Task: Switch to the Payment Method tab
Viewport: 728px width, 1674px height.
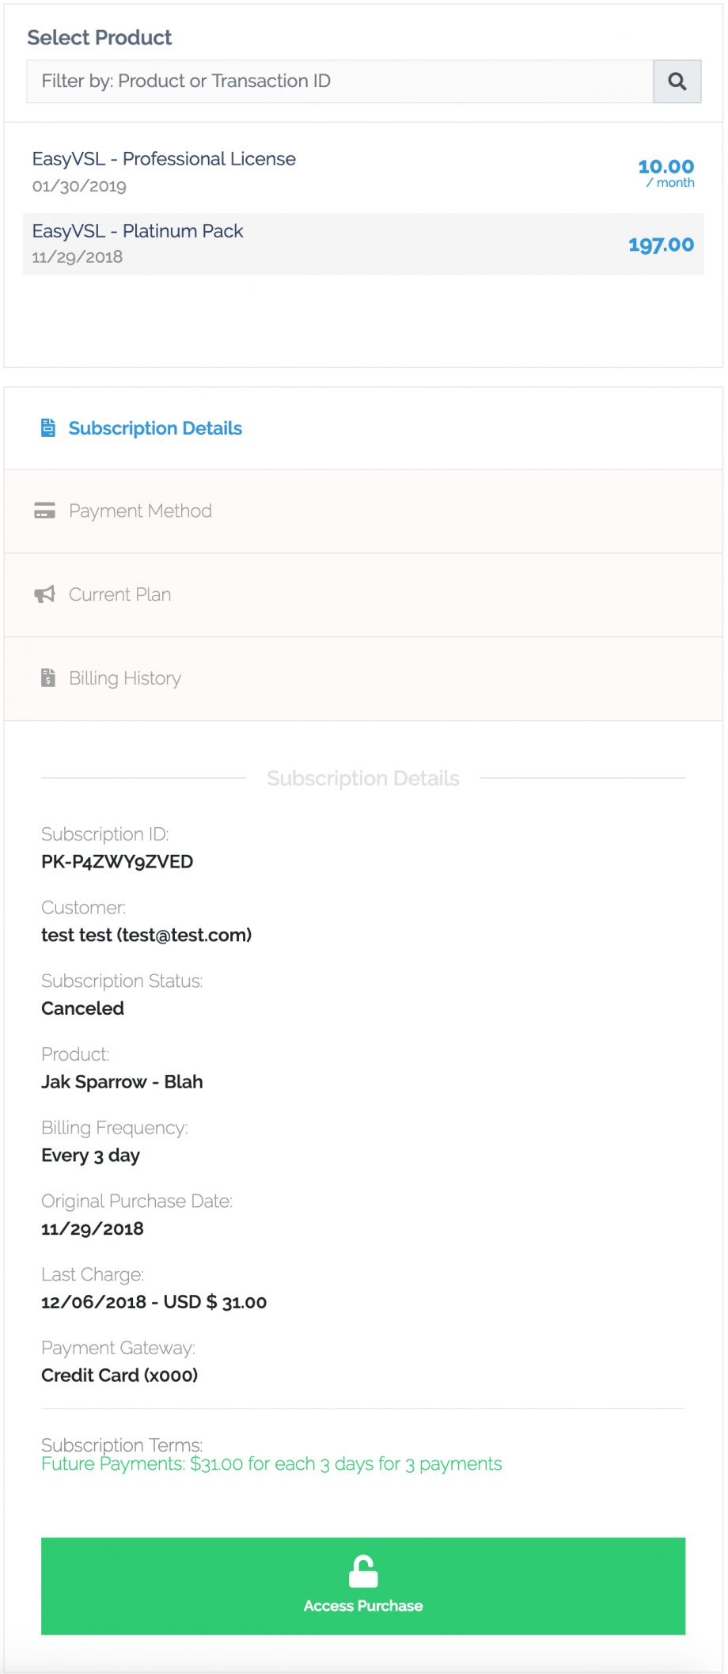Action: click(140, 511)
